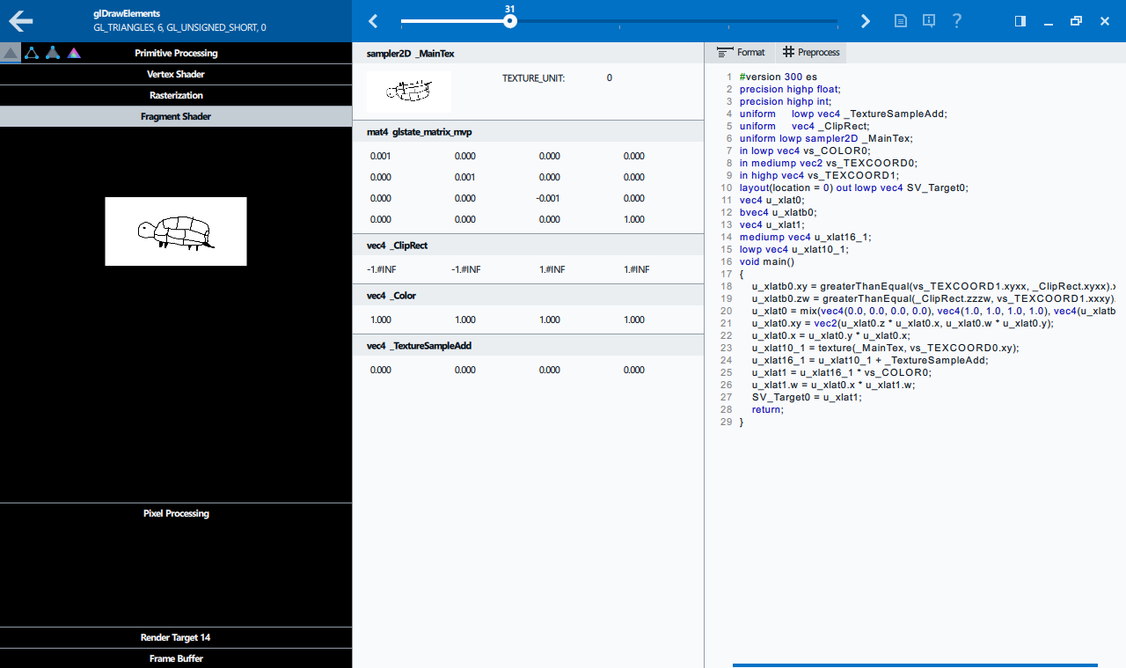This screenshot has width=1126, height=668.
Task: Click code line 1 '#version 300 es'
Action: (779, 77)
